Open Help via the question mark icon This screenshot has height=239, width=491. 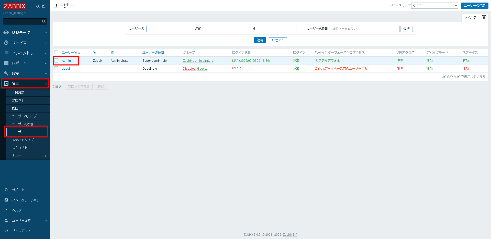6,210
